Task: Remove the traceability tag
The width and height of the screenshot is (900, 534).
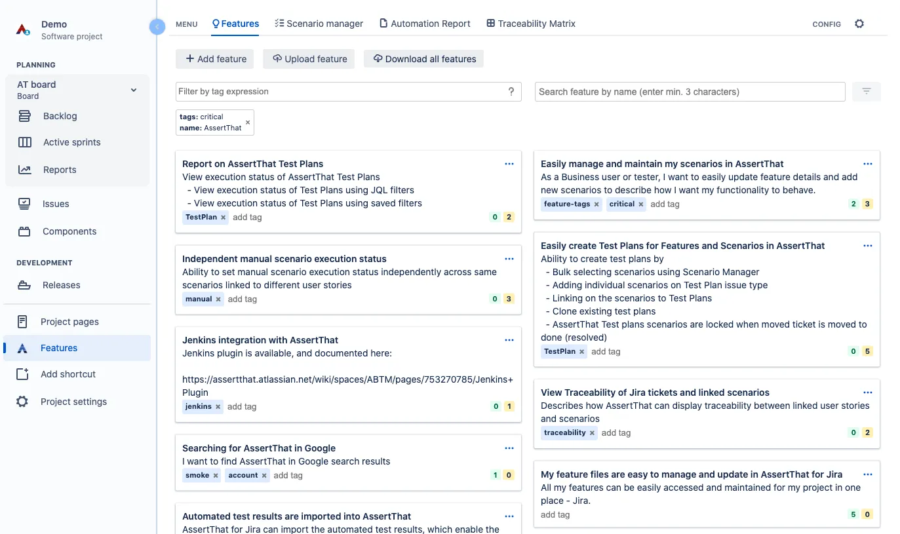Action: (x=592, y=433)
